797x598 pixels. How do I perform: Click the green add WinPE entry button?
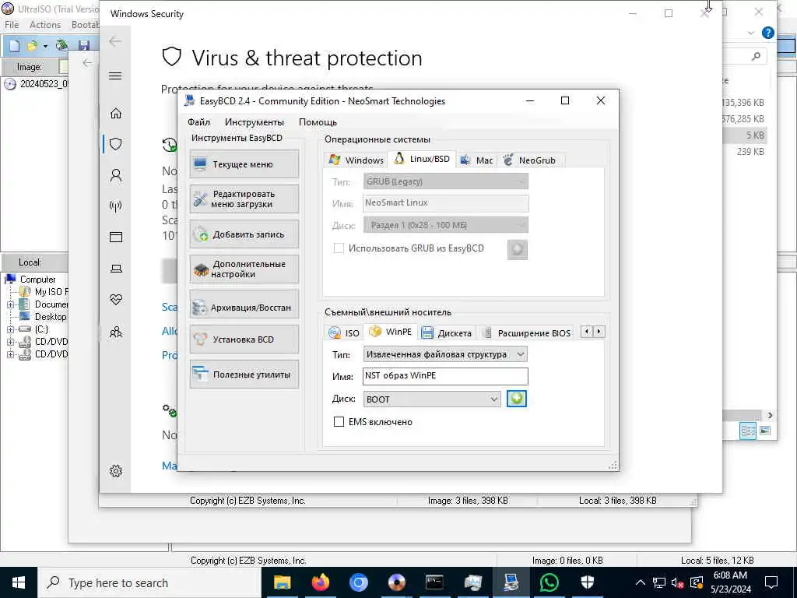[x=517, y=399]
